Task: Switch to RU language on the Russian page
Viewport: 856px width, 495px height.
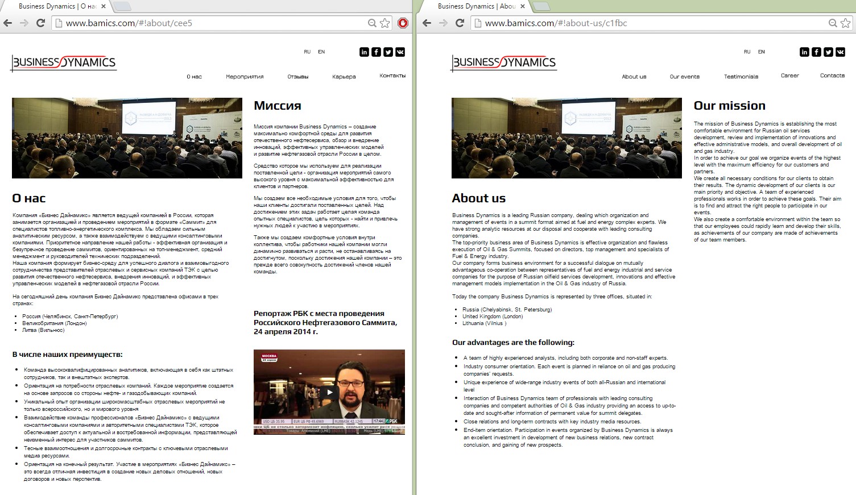Action: point(307,52)
